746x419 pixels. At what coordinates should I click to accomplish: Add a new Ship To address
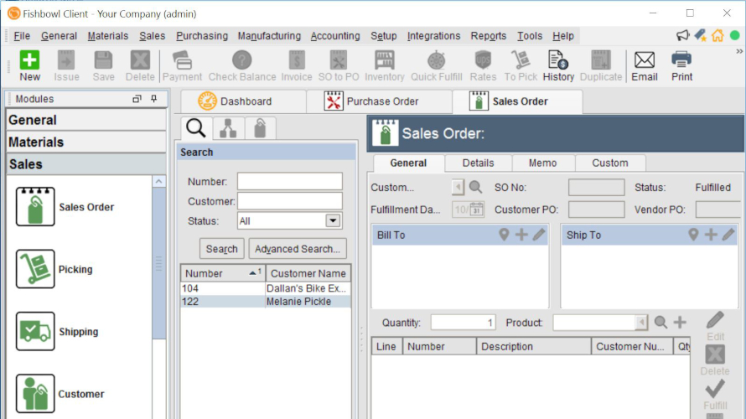711,235
